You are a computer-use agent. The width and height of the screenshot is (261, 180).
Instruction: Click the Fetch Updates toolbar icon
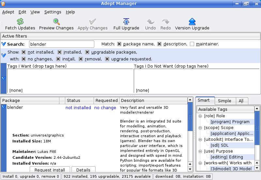coord(20,22)
